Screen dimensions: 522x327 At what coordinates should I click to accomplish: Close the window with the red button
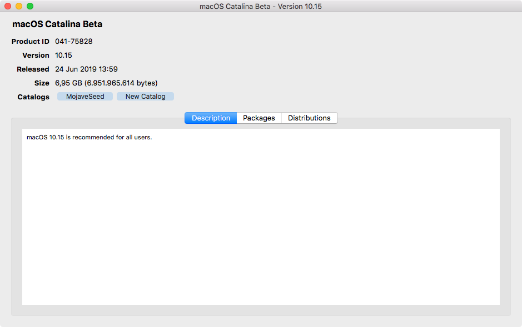[x=8, y=6]
